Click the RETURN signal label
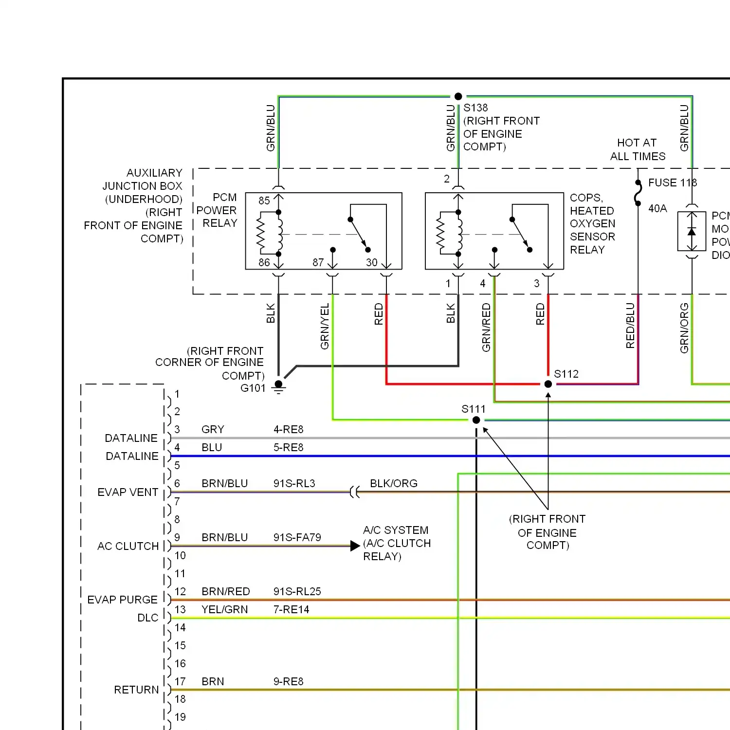Image resolution: width=730 pixels, height=730 pixels. [x=136, y=690]
